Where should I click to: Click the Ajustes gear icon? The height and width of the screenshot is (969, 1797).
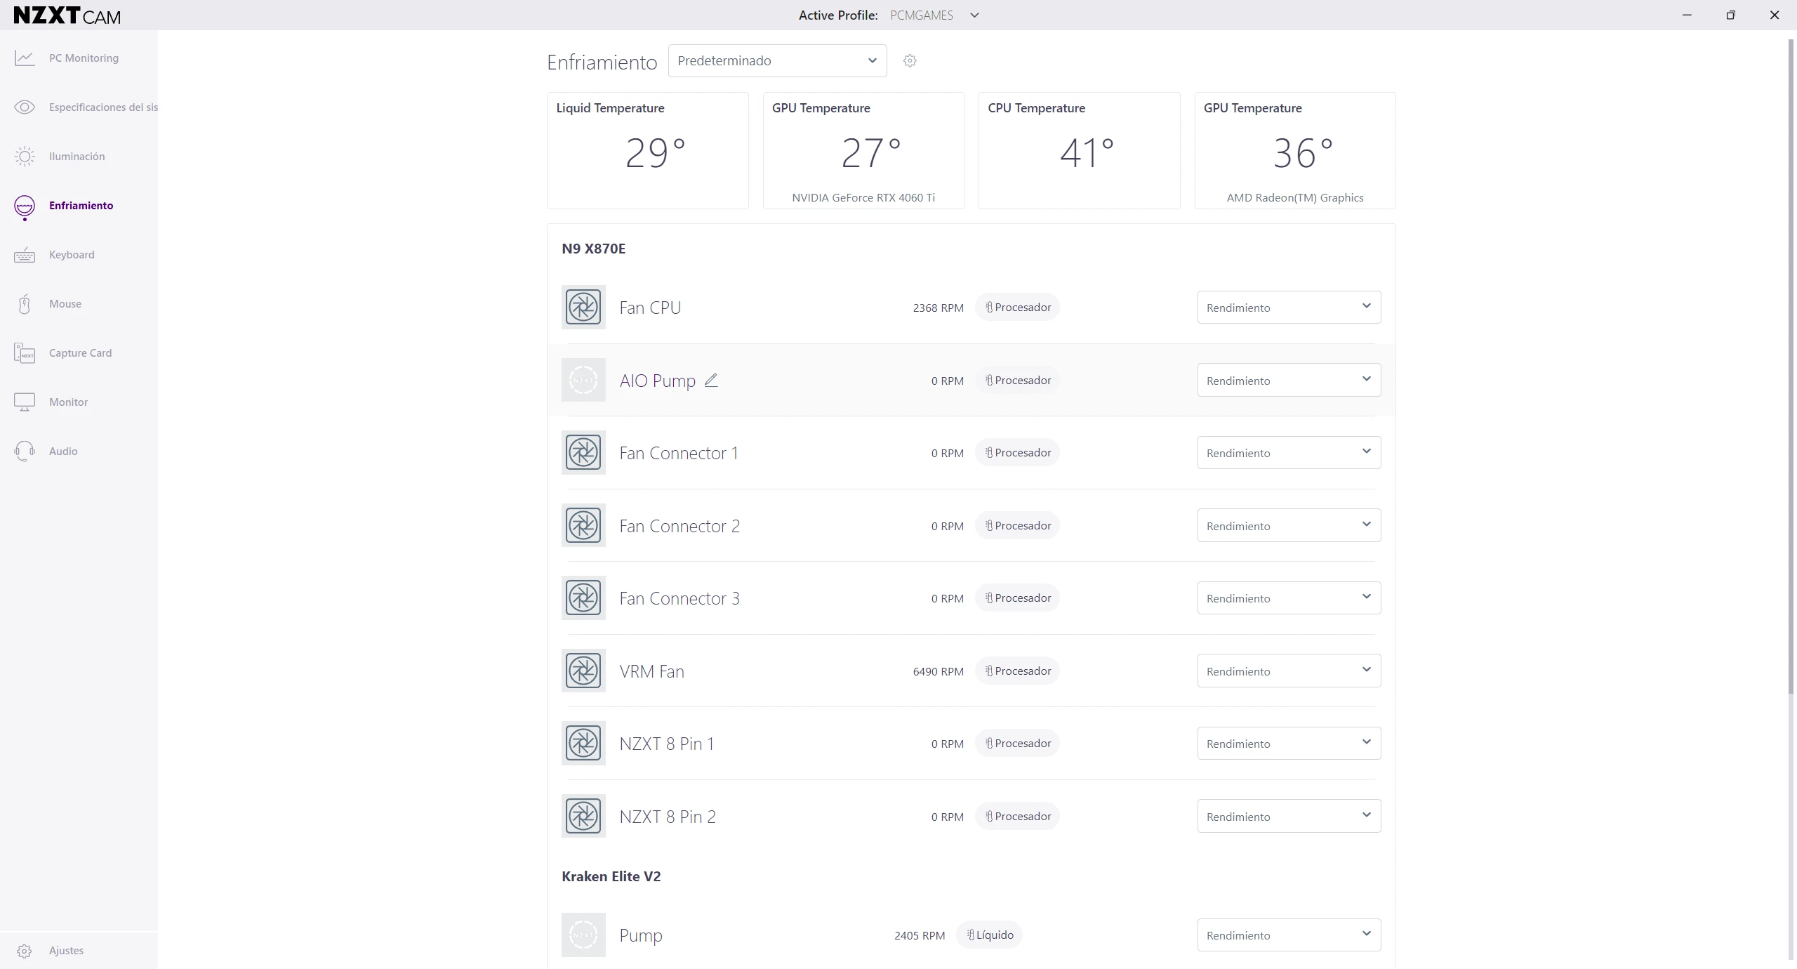pos(25,951)
